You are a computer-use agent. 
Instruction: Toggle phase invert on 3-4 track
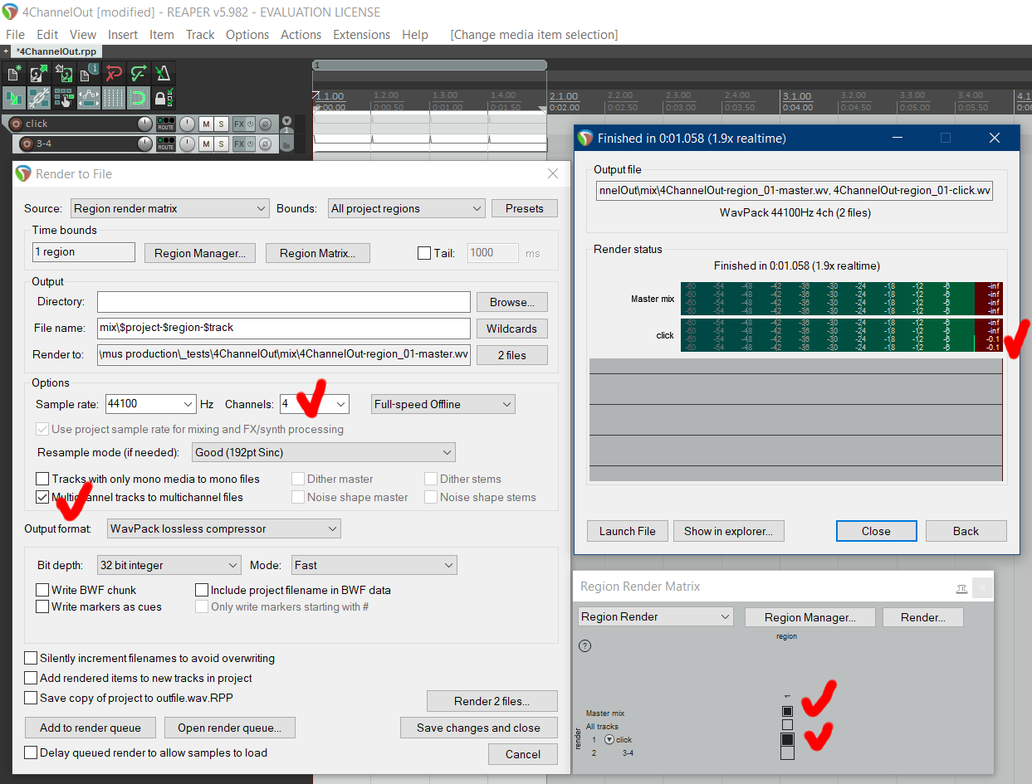click(x=265, y=144)
